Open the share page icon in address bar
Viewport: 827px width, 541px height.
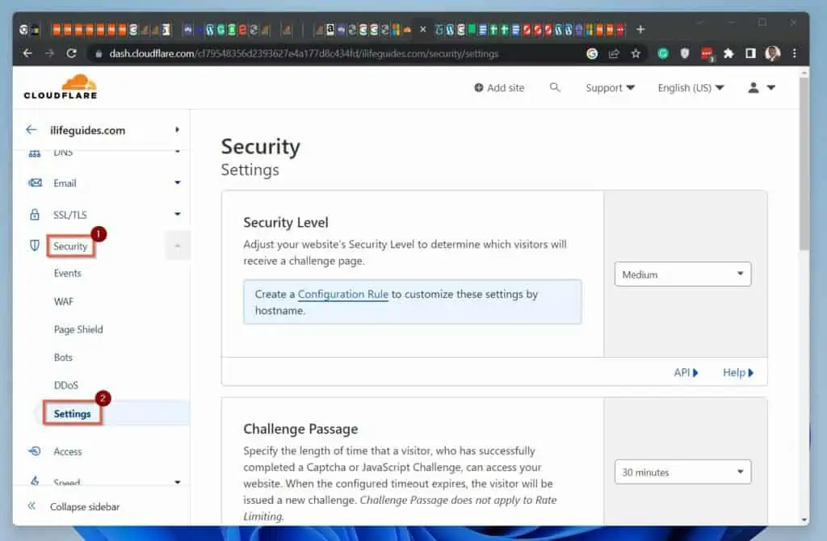point(614,53)
